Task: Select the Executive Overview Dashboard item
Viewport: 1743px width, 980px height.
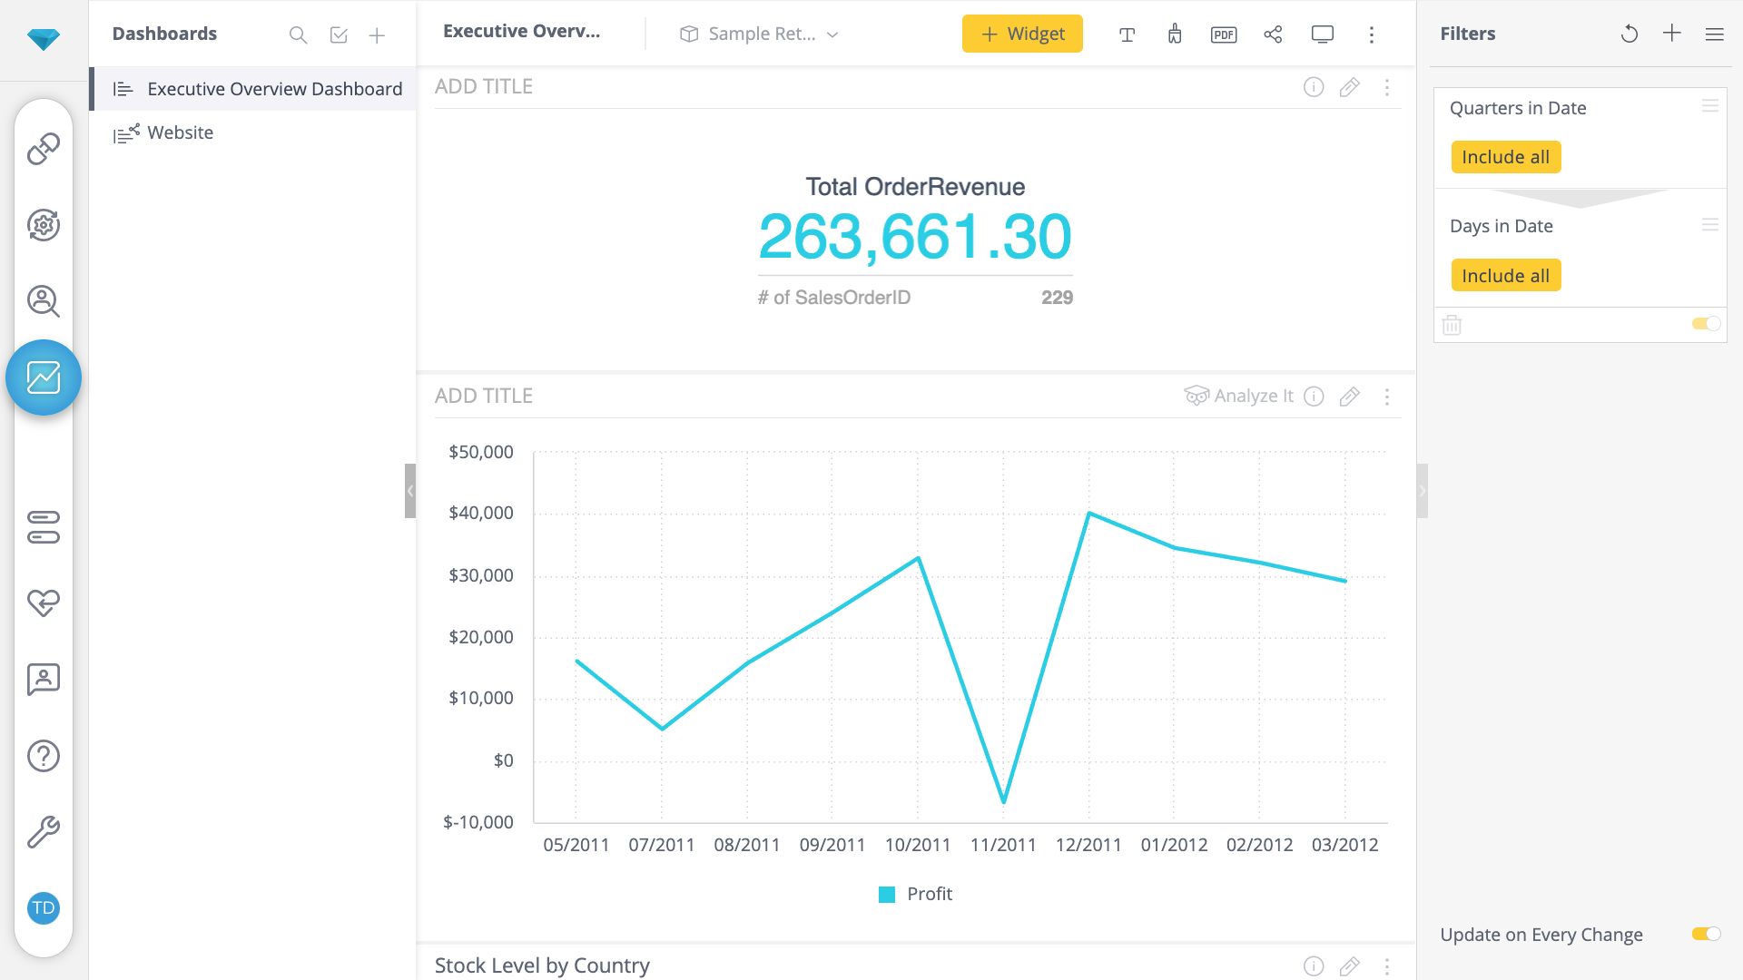Action: (273, 90)
